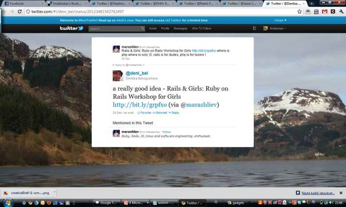Screen dimensions: 346x207
Task: Click marashliev avatar in Mentioned section
Action: pos(116,133)
